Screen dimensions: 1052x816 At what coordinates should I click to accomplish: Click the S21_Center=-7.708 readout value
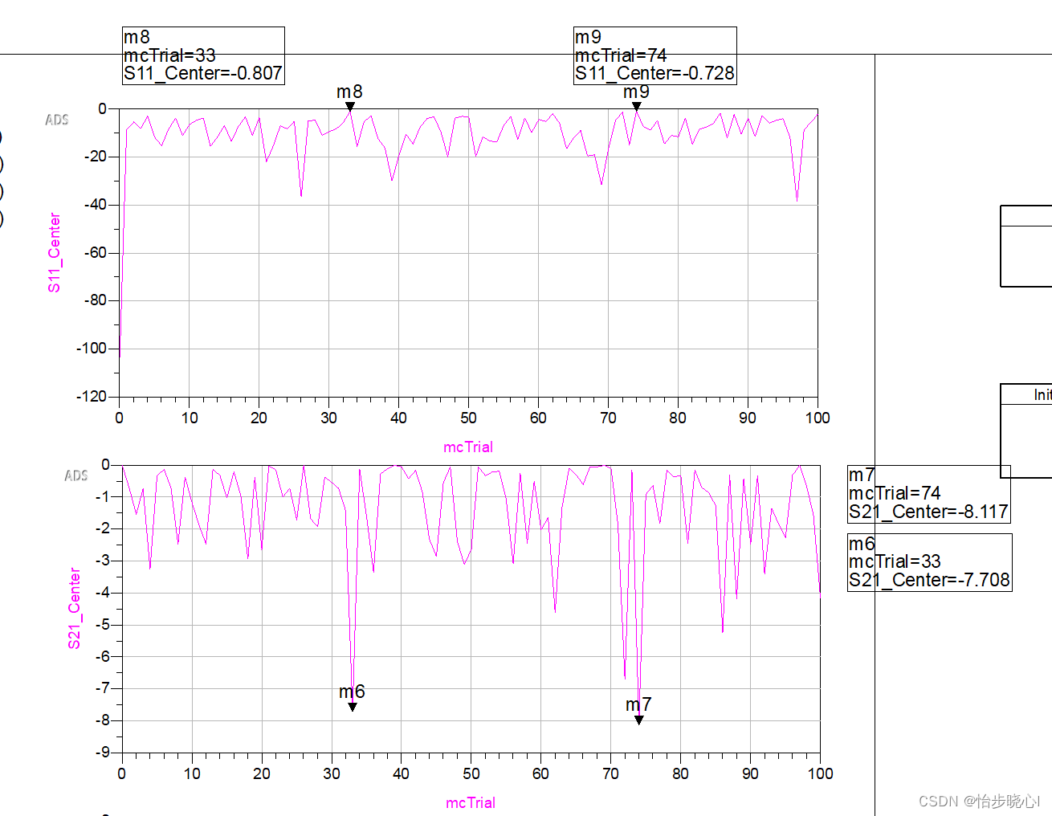[x=929, y=580]
